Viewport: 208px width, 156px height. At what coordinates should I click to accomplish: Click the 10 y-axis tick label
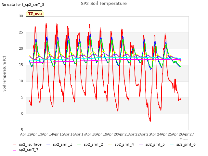coord(21,81)
